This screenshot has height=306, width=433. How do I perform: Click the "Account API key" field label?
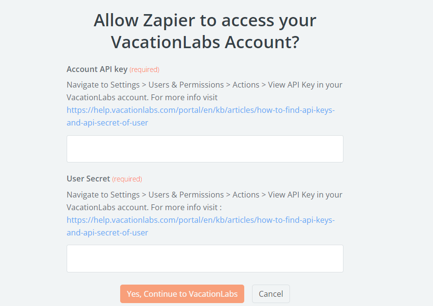97,69
